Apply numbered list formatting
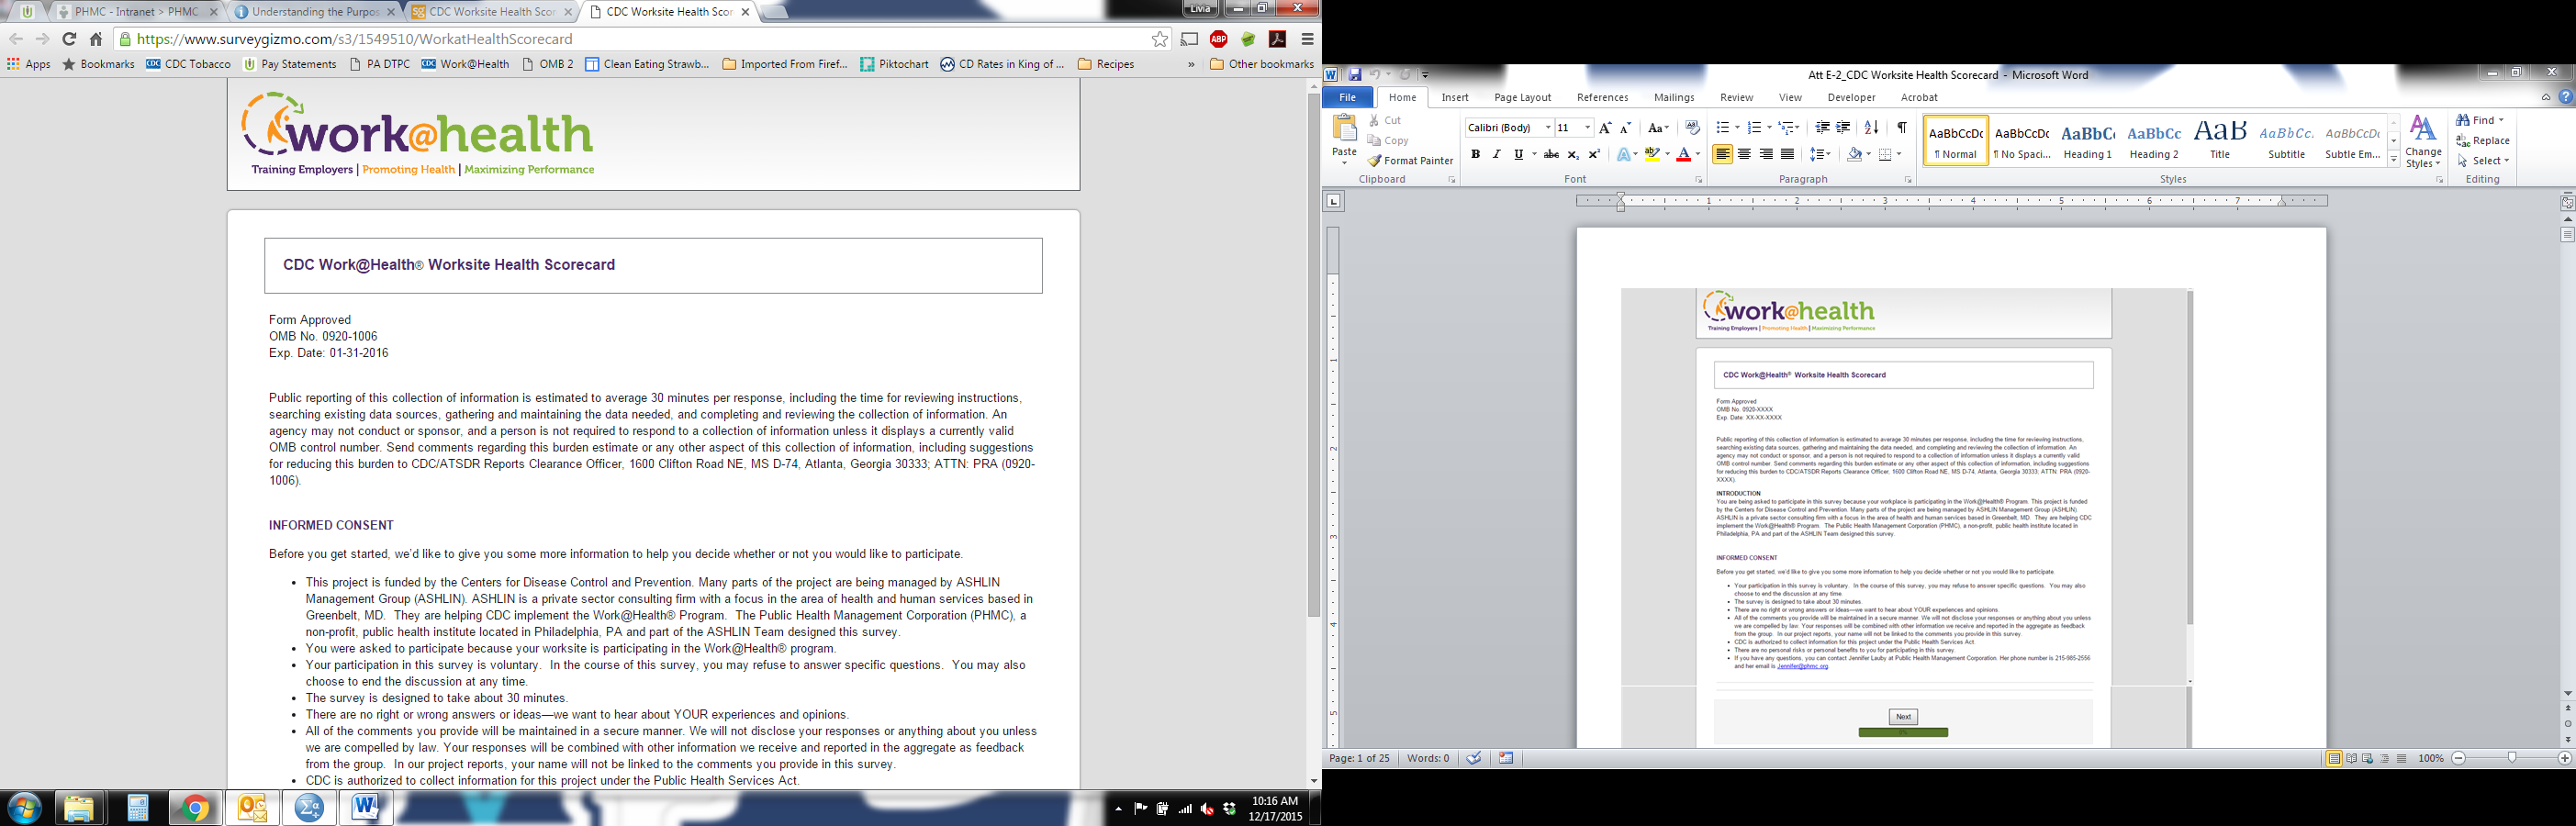The height and width of the screenshot is (826, 2576). pos(1753,128)
